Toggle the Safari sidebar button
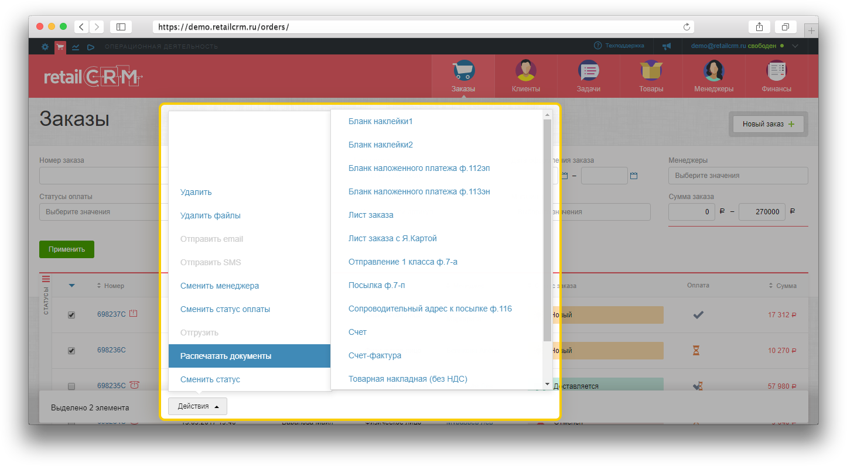Image resolution: width=847 pixels, height=466 pixels. (121, 26)
